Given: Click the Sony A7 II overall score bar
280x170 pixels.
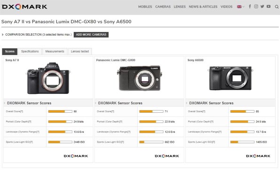Looking at the screenshot, I should [x=60, y=111].
